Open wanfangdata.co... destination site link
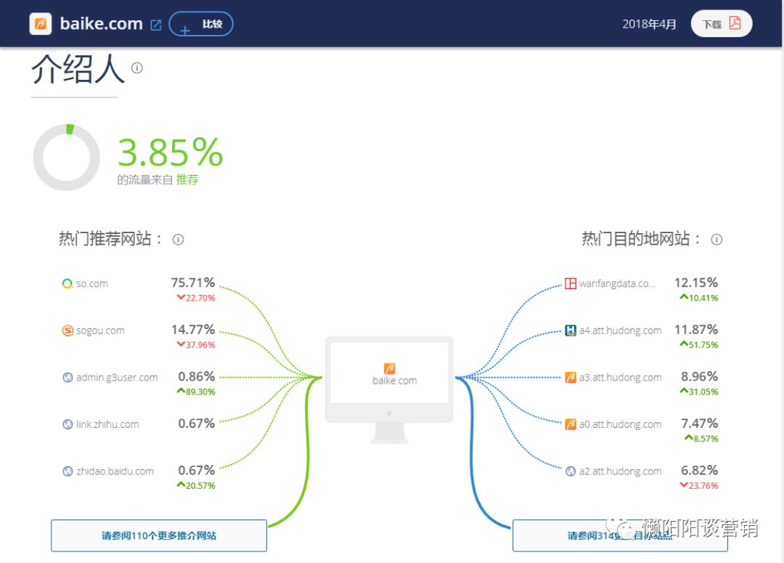 click(617, 284)
